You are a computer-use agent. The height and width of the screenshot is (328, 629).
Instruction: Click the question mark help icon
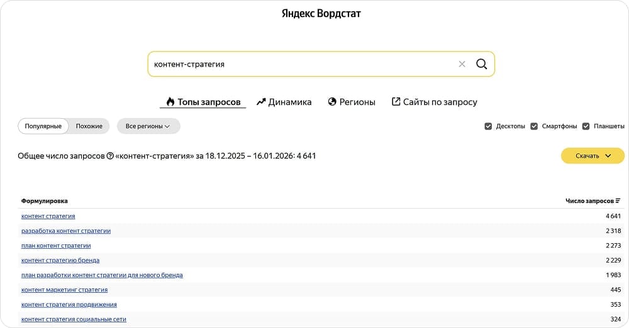point(110,156)
